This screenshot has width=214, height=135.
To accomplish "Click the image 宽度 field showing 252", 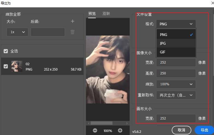I will coord(176,62).
